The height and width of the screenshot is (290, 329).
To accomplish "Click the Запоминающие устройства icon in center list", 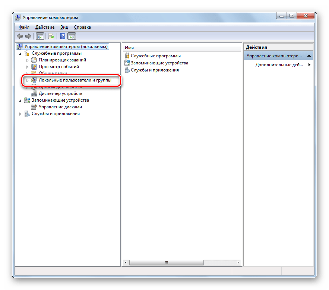I will click(x=127, y=63).
